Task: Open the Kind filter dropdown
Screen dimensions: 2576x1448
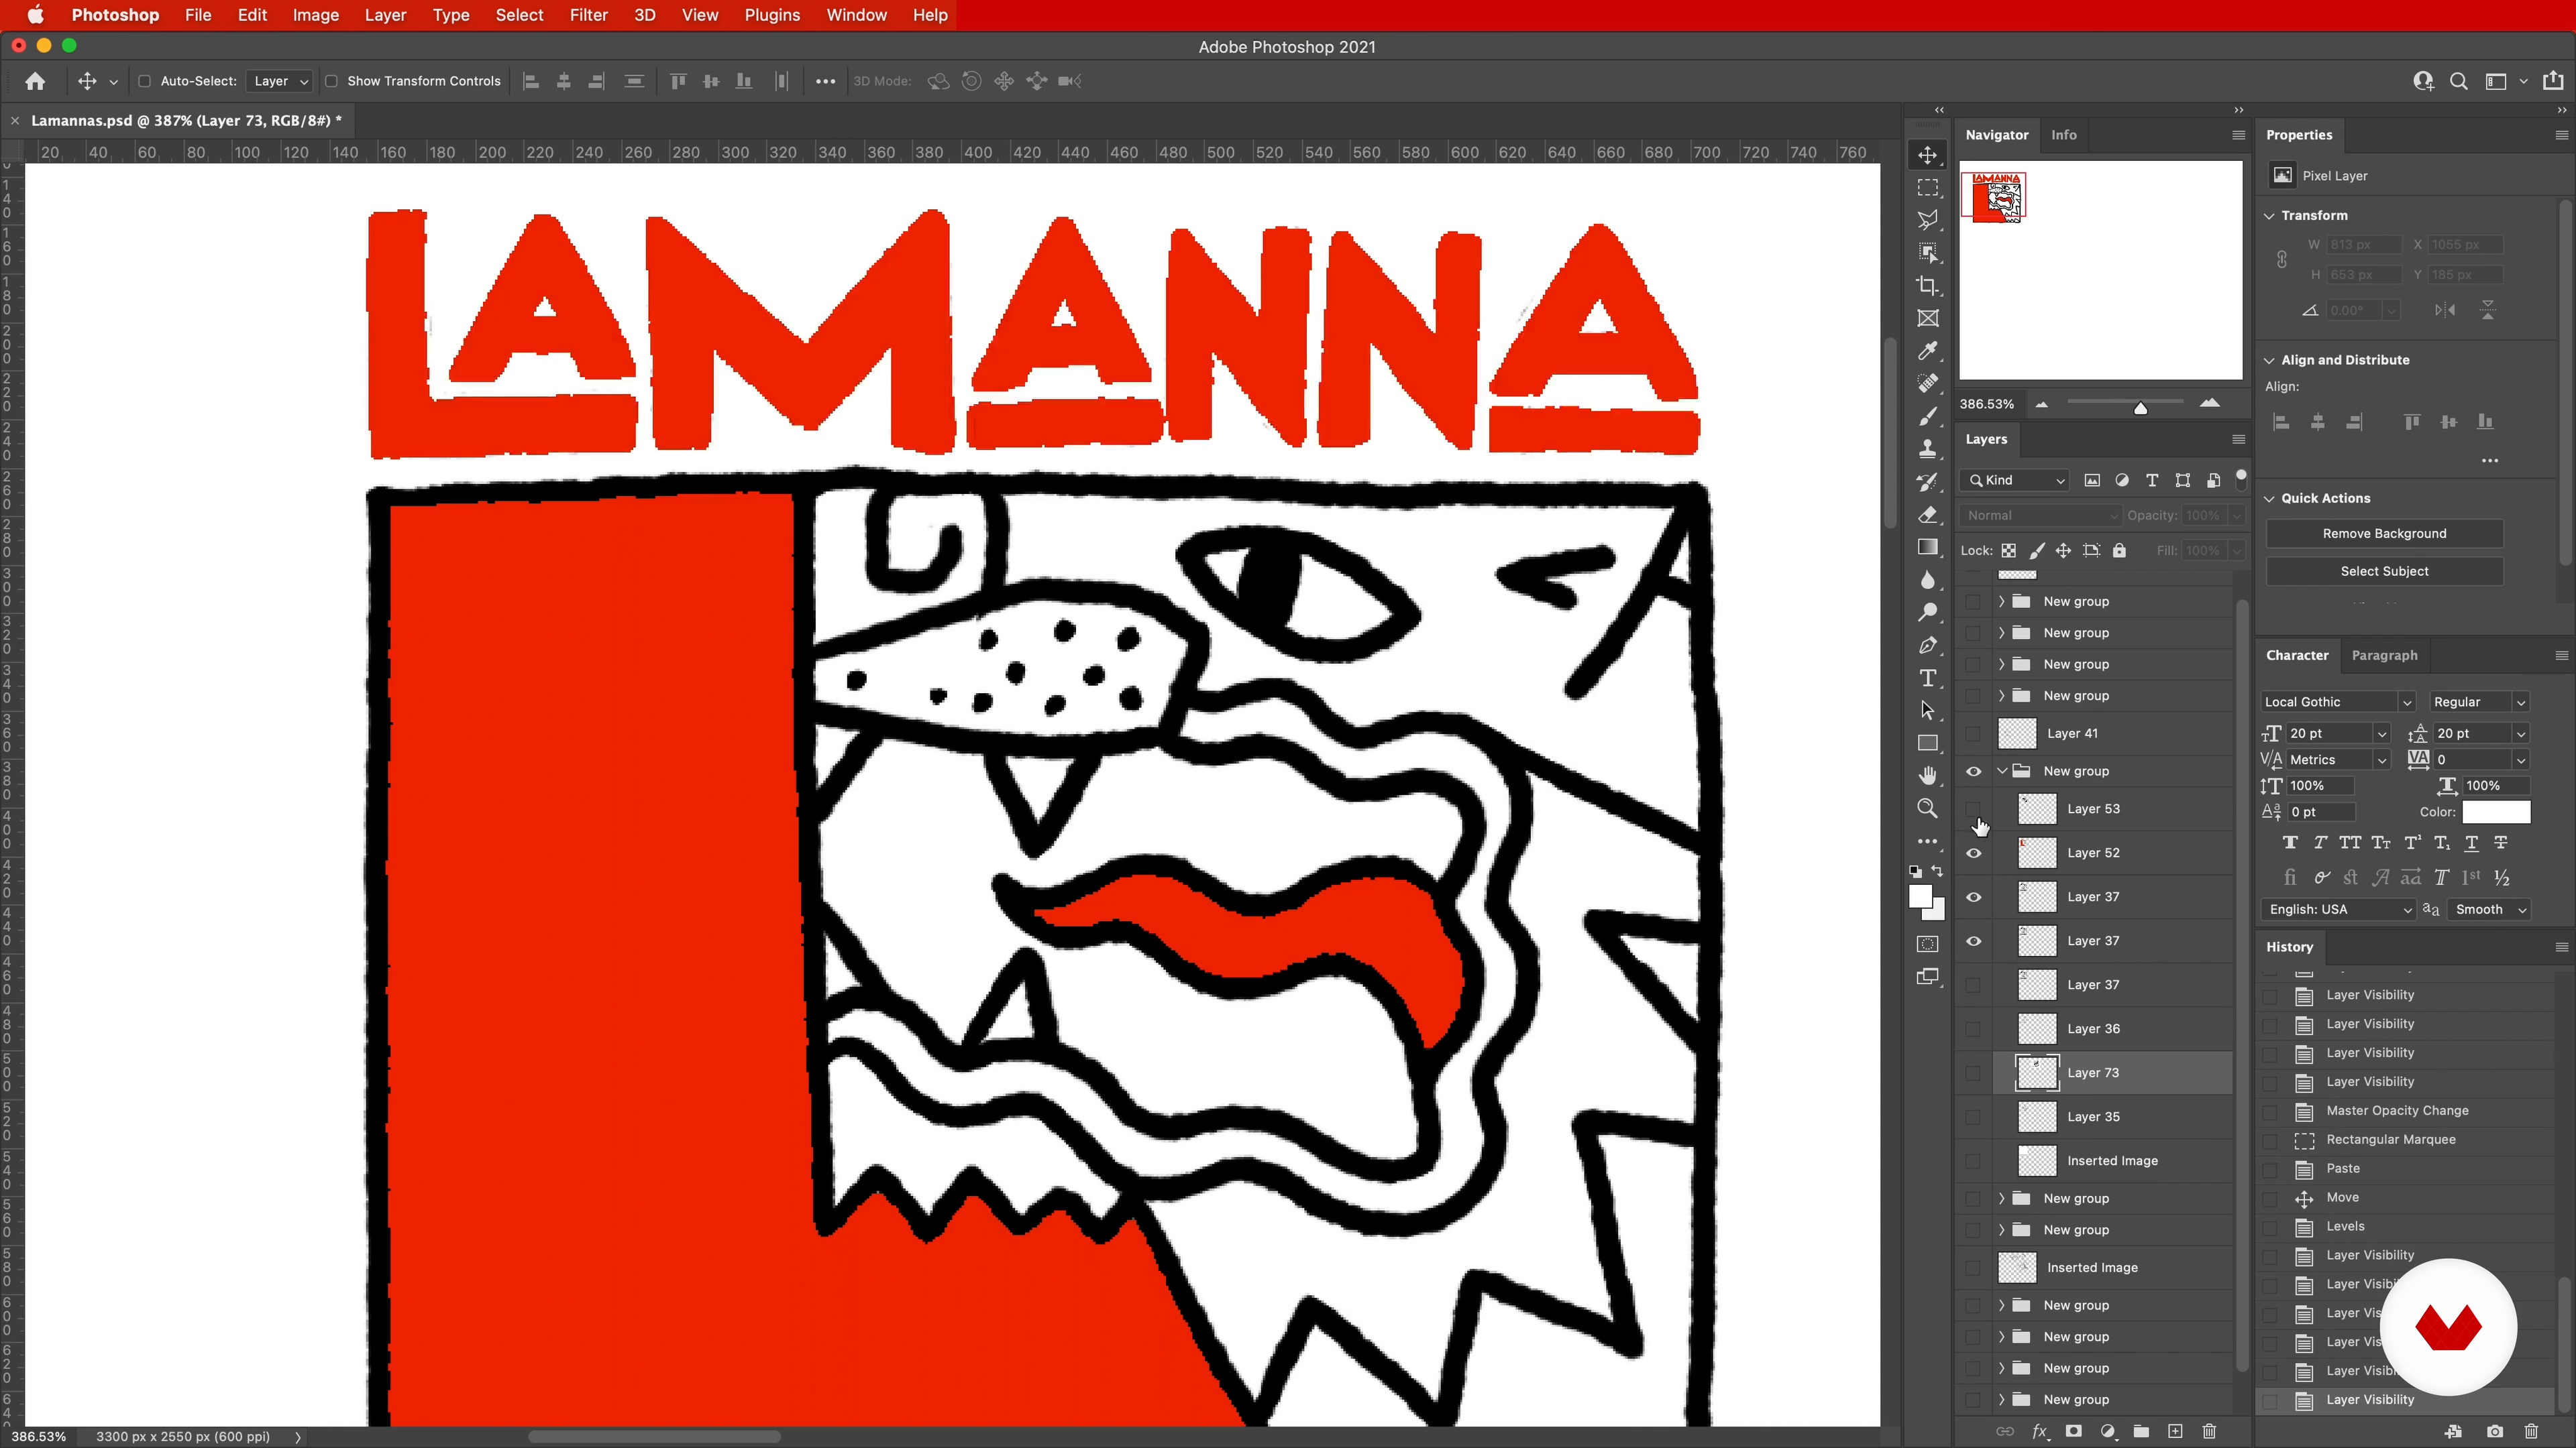Action: point(2015,481)
